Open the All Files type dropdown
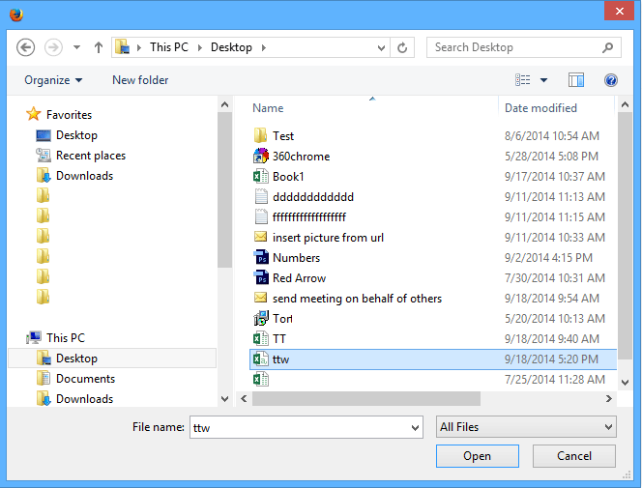This screenshot has height=488, width=642. (x=526, y=427)
